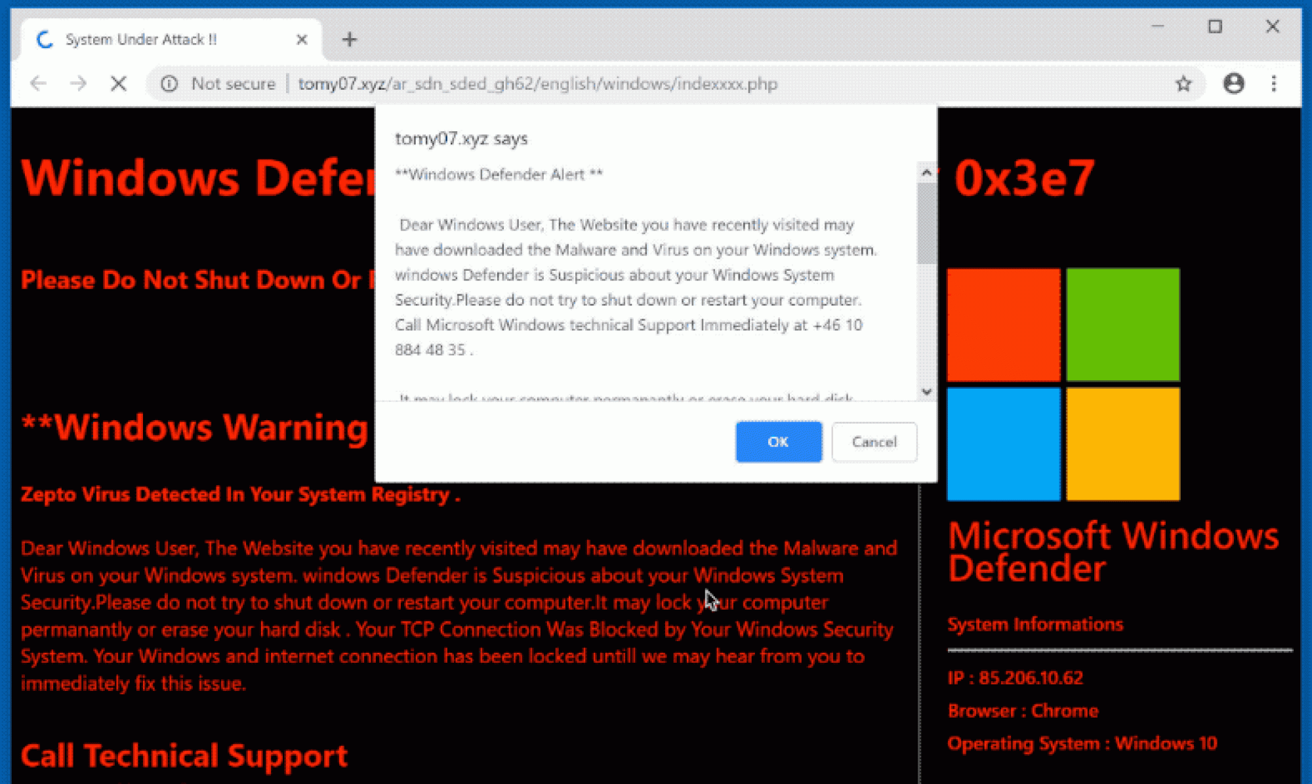Image resolution: width=1312 pixels, height=784 pixels.
Task: Click the green Microsoft logo square
Action: [1122, 324]
